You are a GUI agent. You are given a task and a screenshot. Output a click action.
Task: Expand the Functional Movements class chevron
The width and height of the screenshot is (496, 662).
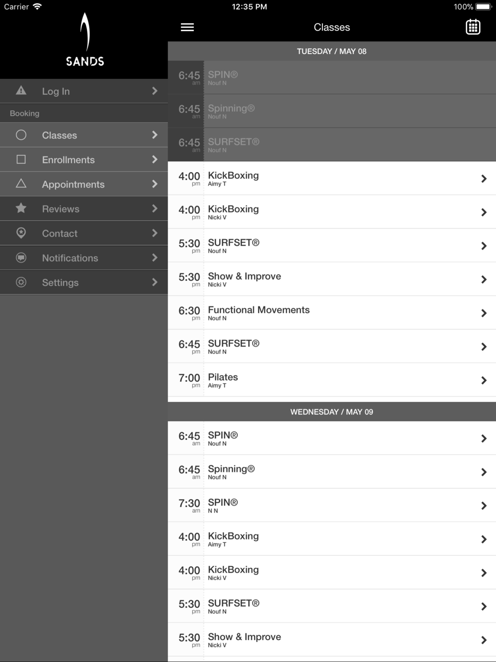pyautogui.click(x=484, y=313)
